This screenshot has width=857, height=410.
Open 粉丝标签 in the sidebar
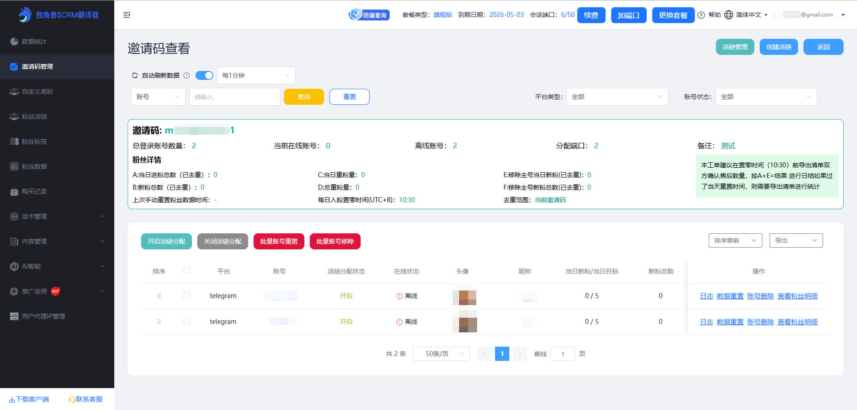point(57,141)
